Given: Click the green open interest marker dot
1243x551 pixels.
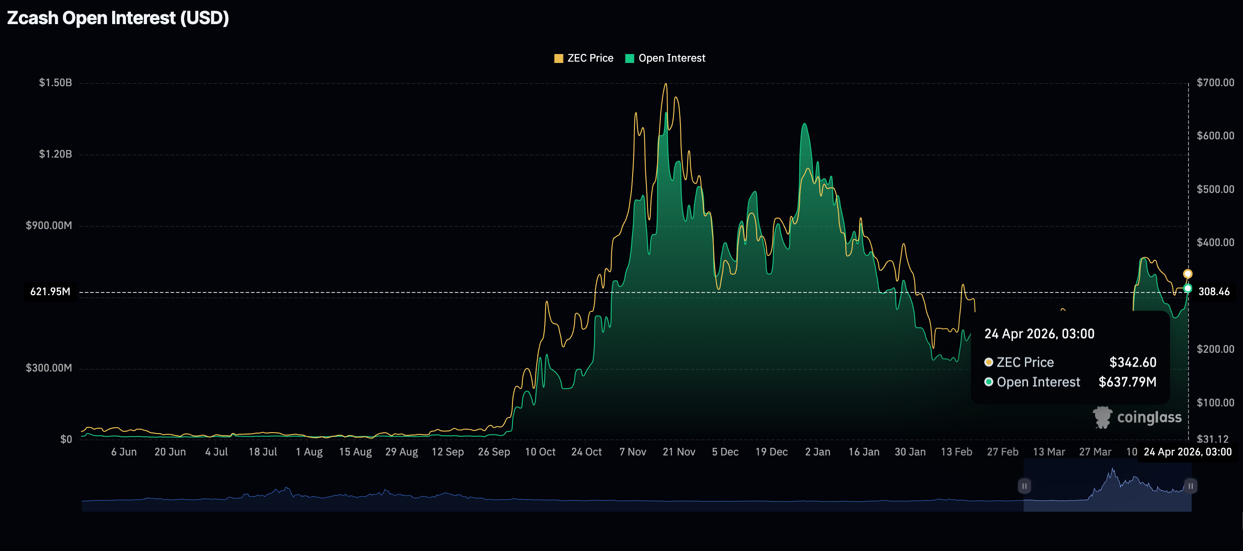Looking at the screenshot, I should [1188, 288].
